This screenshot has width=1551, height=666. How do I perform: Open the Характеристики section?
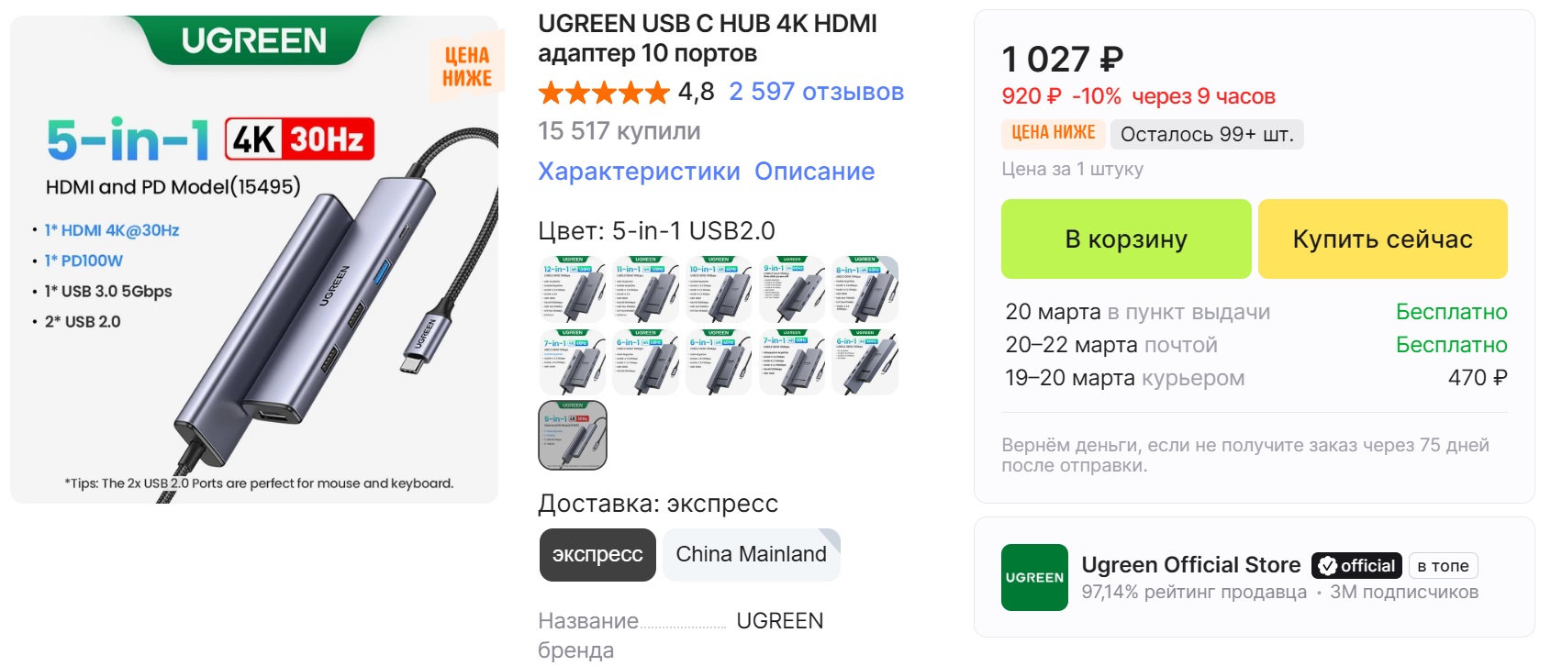639,172
